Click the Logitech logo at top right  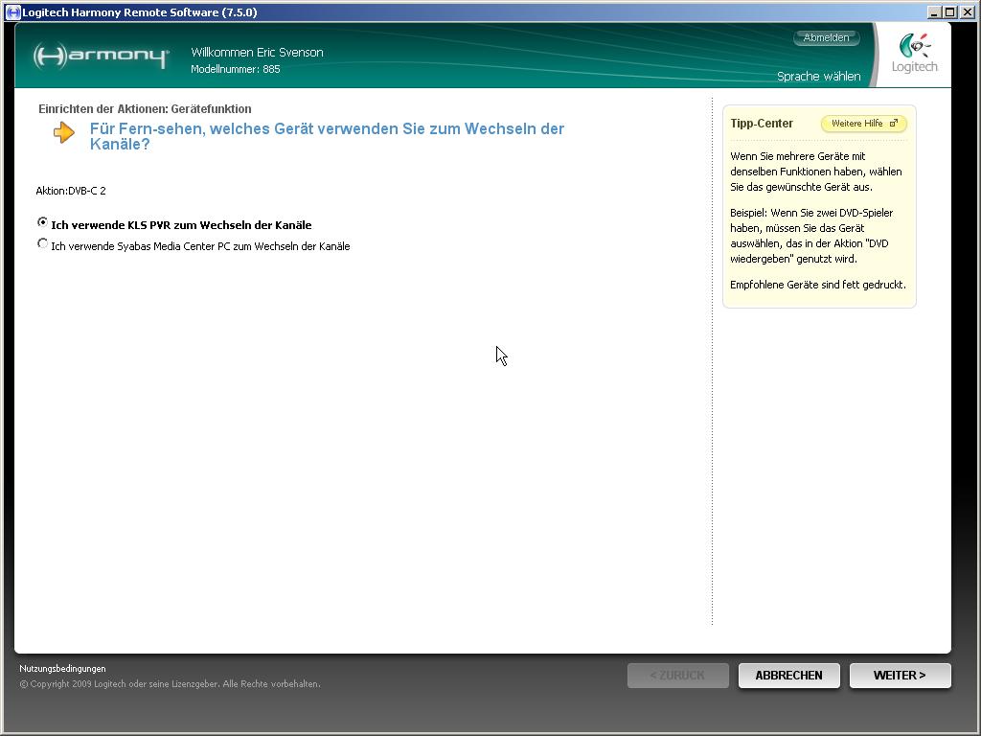pyautogui.click(x=915, y=54)
